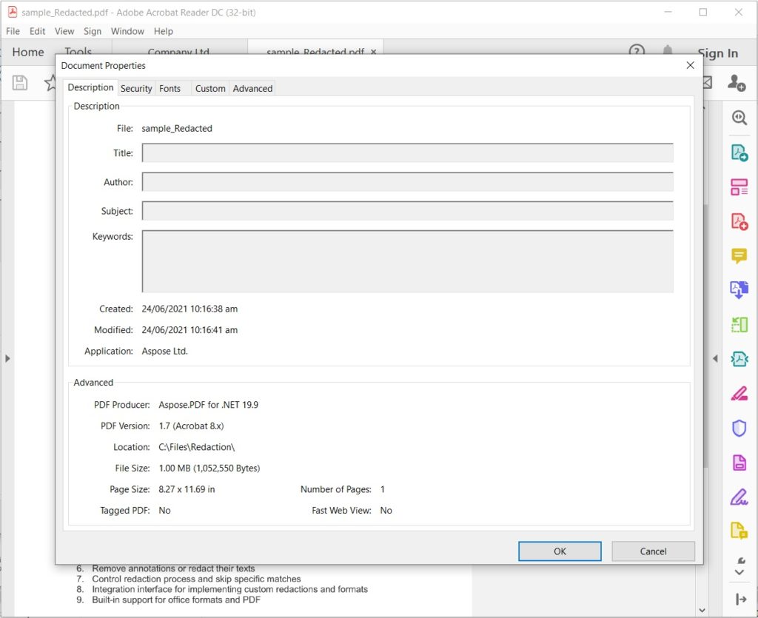Dismiss the dialog with Cancel
Viewport: 758px width, 618px height.
[653, 551]
